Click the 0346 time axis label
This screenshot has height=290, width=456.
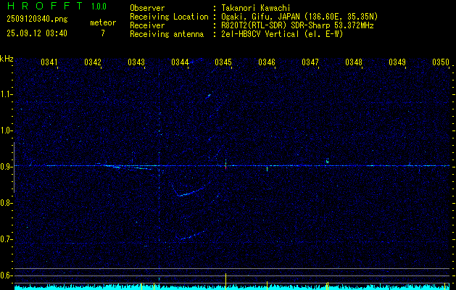click(x=267, y=62)
